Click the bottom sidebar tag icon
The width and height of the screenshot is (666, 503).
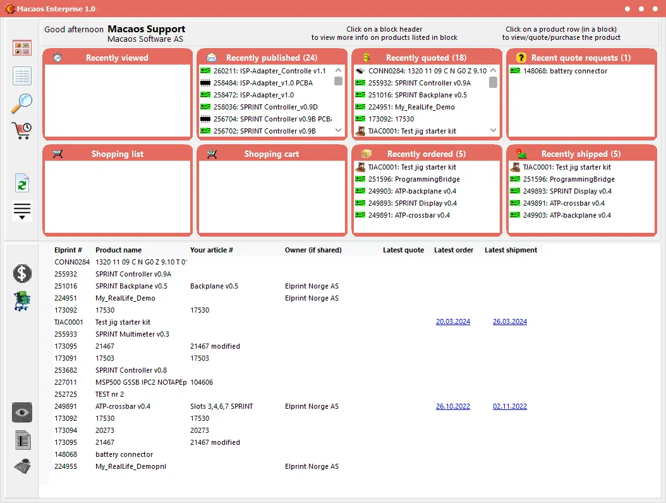coord(22,466)
